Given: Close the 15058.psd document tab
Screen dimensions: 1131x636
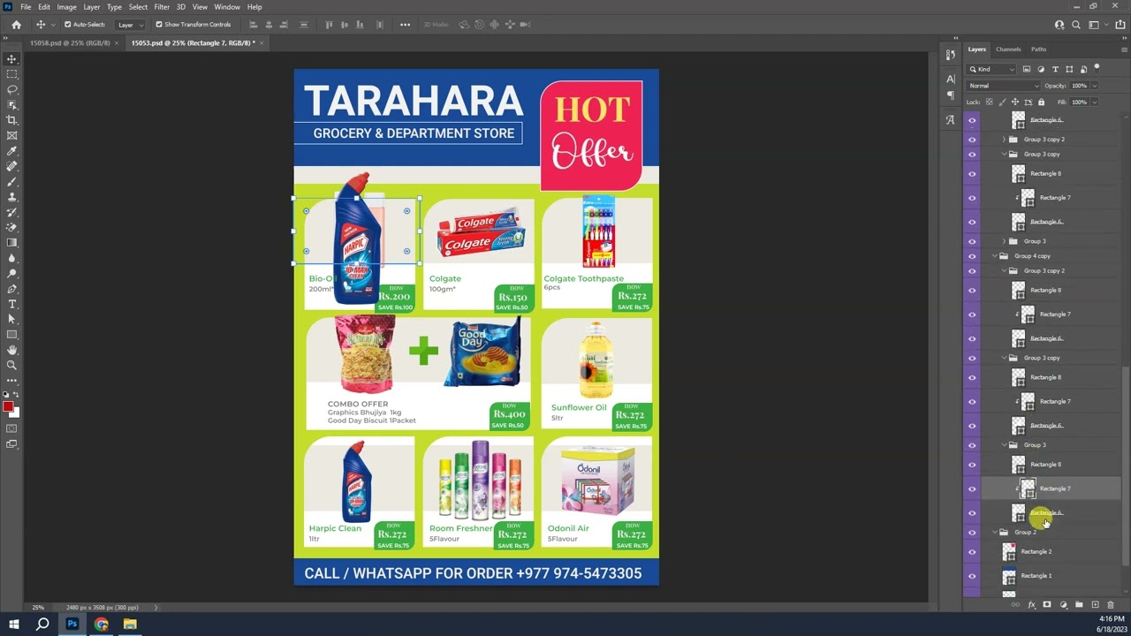Looking at the screenshot, I should coord(116,43).
